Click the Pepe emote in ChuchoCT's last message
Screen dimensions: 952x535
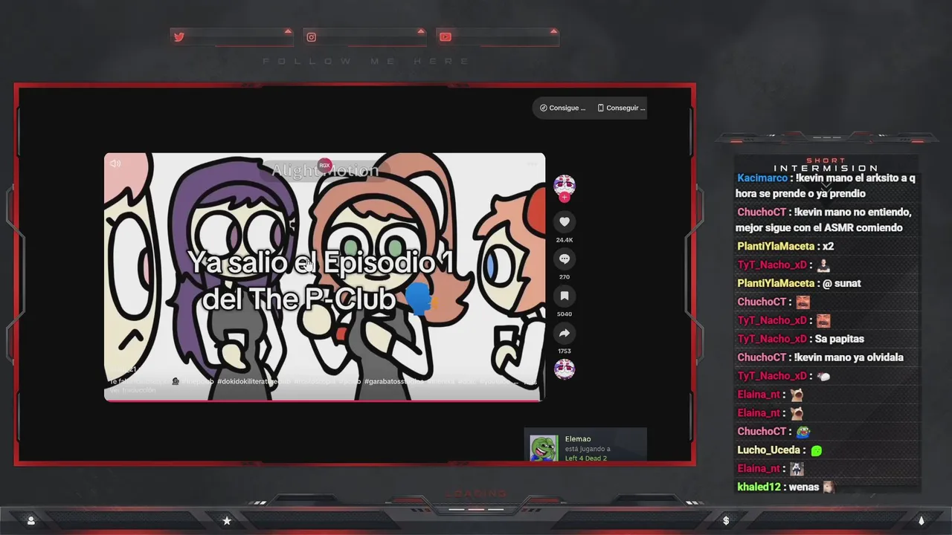803,432
